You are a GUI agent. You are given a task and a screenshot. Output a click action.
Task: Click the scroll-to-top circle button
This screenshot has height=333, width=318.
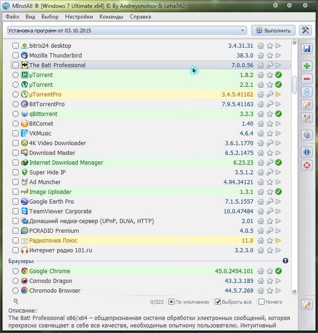click(x=294, y=43)
